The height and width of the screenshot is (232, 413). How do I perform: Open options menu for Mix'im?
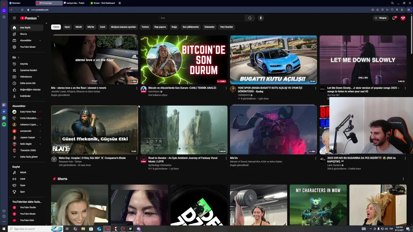pos(316,158)
